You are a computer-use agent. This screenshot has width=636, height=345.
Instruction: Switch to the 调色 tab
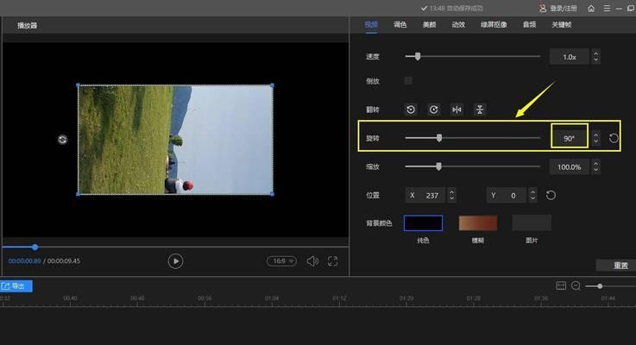pos(400,25)
